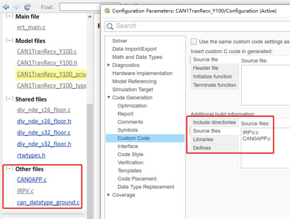Select Diagnostics category
290x219 pixels.
pos(126,65)
